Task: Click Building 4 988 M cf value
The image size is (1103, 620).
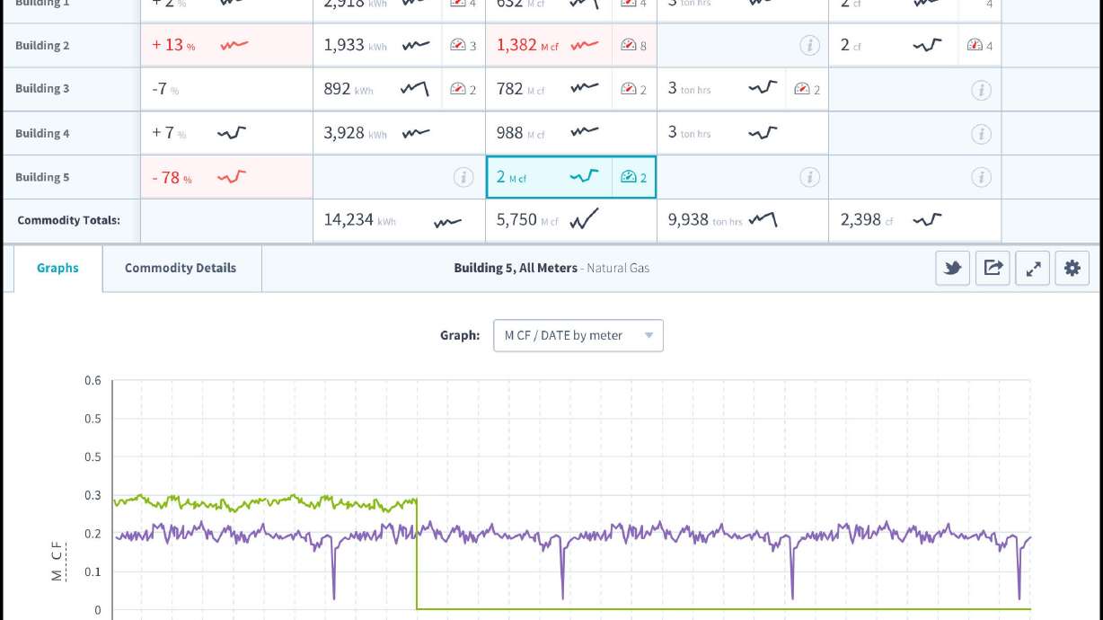Action: tap(521, 133)
